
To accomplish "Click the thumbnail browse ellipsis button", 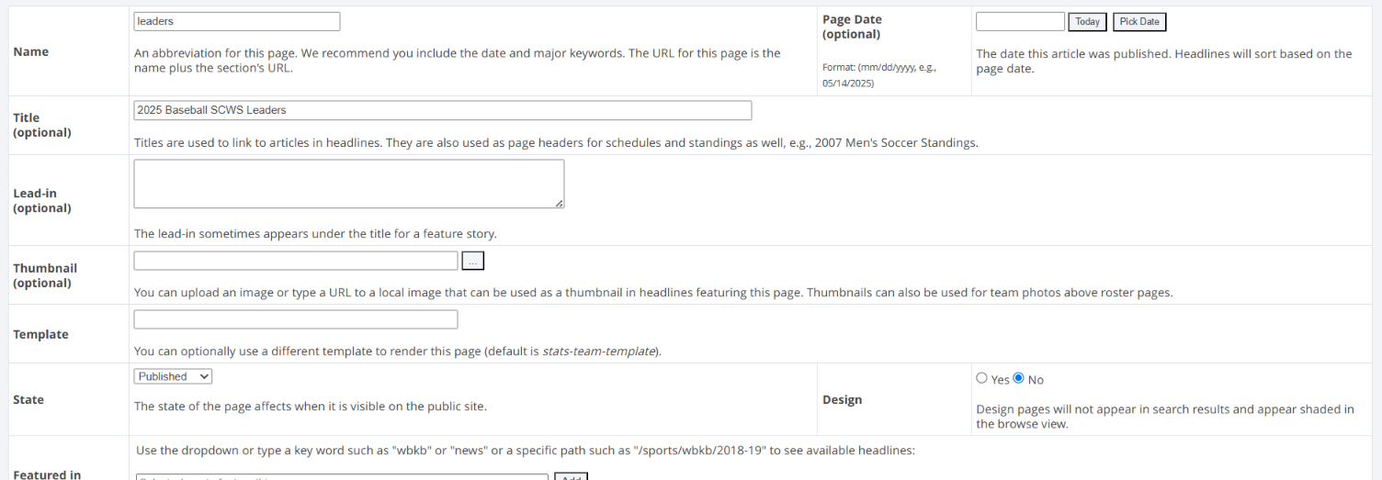I will click(473, 262).
